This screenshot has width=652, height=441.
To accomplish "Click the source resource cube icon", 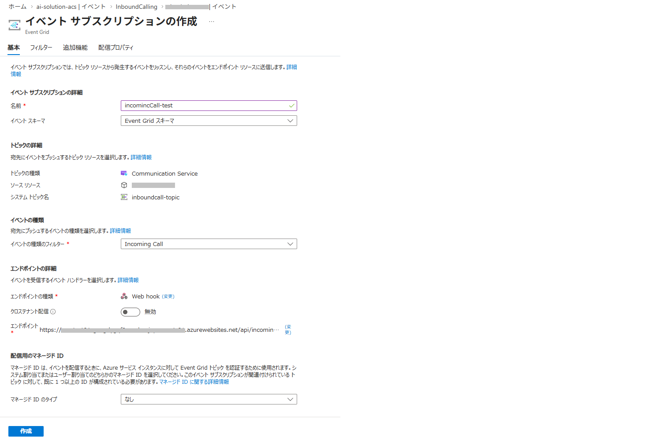I will (x=124, y=185).
